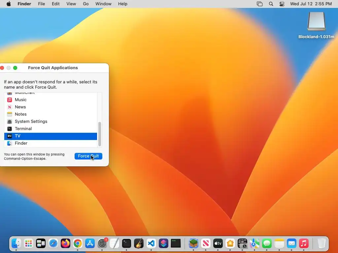Open Maps from the dock
This screenshot has width=338, height=253.
pos(254,243)
